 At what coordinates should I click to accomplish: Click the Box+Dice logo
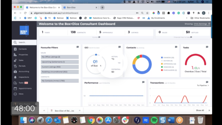click(24, 30)
